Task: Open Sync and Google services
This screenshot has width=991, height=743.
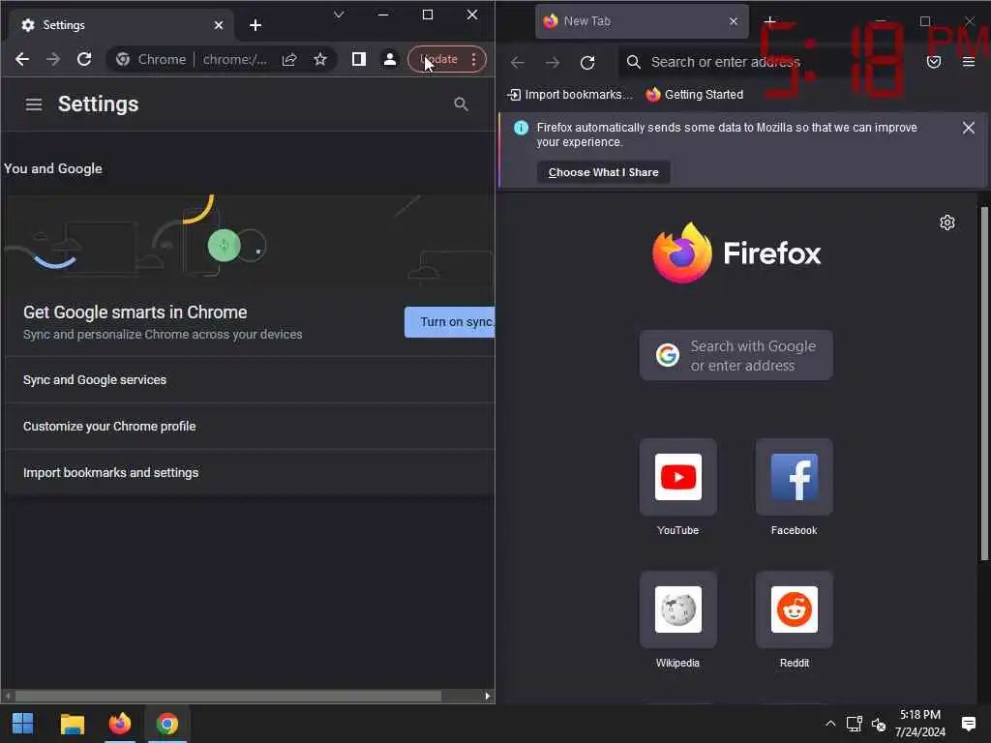Action: click(250, 379)
